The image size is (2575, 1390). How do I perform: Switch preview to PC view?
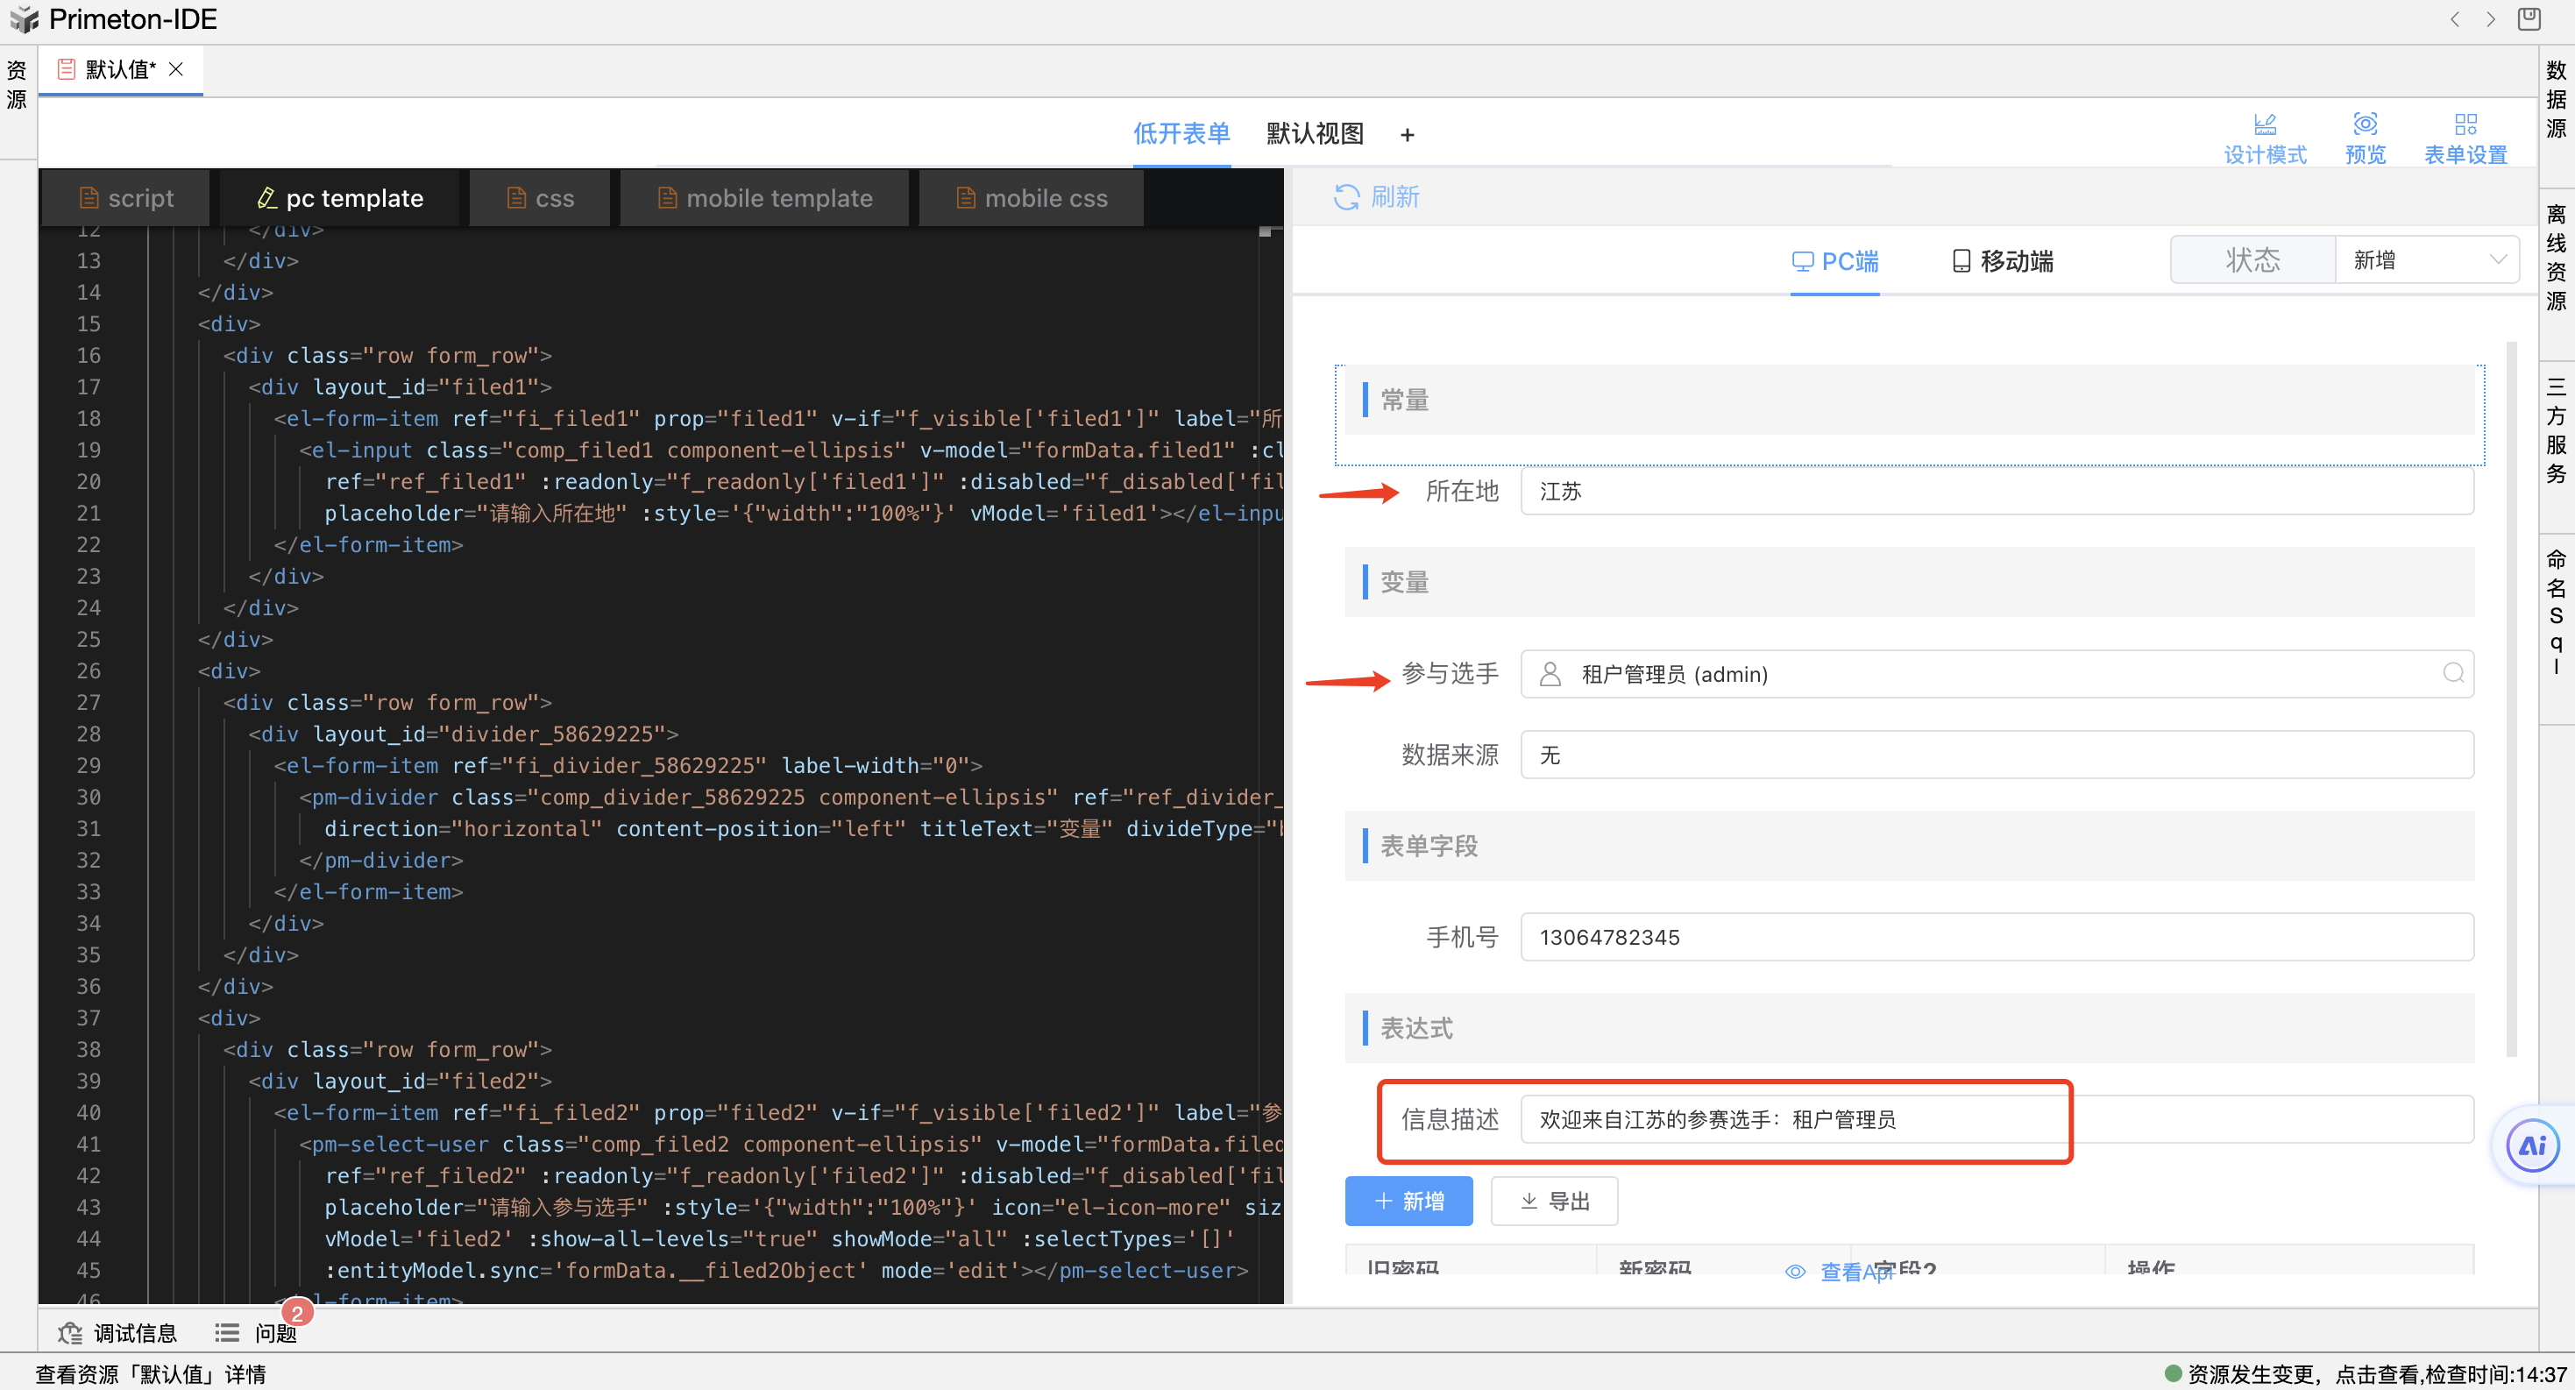coord(1834,261)
